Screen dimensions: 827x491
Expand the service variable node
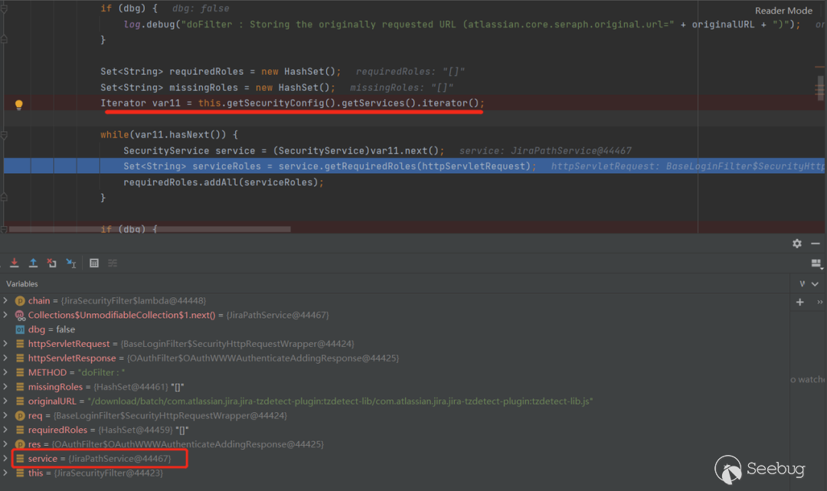pyautogui.click(x=5, y=458)
